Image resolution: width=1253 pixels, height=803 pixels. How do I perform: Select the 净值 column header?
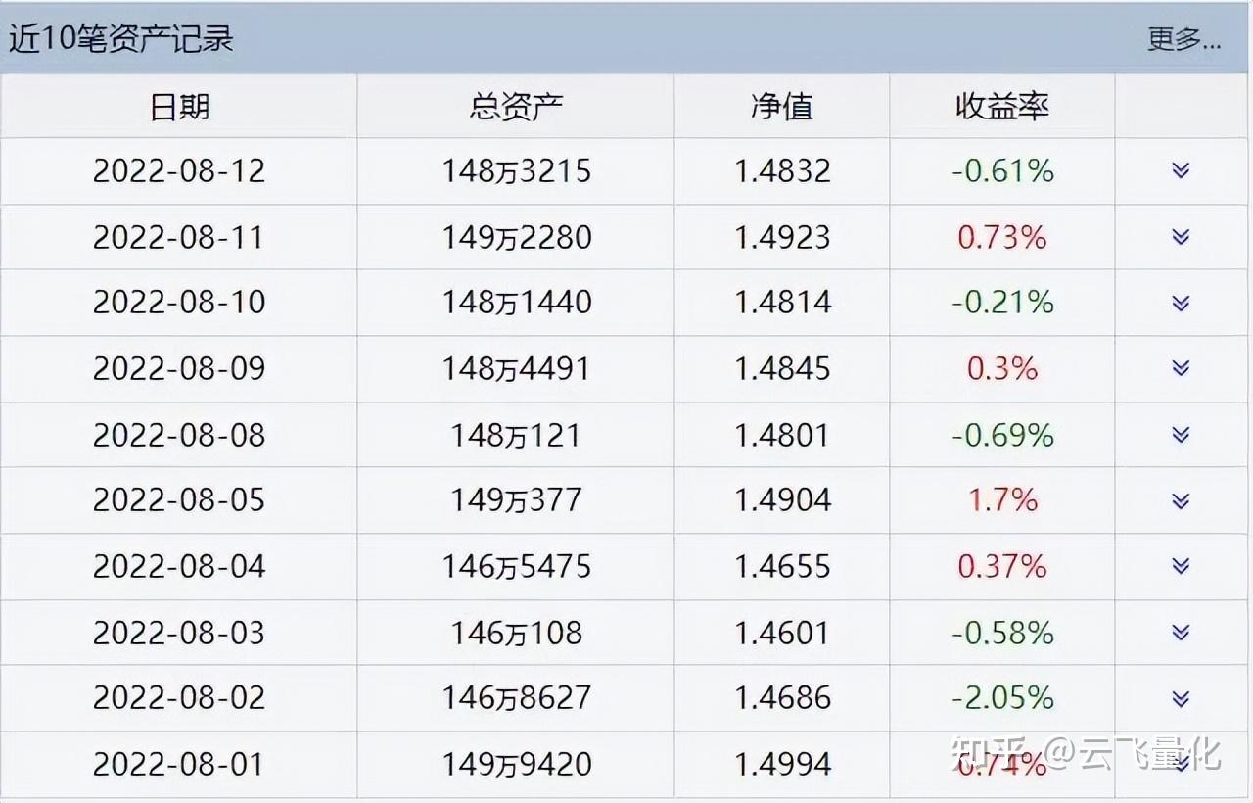(x=781, y=106)
